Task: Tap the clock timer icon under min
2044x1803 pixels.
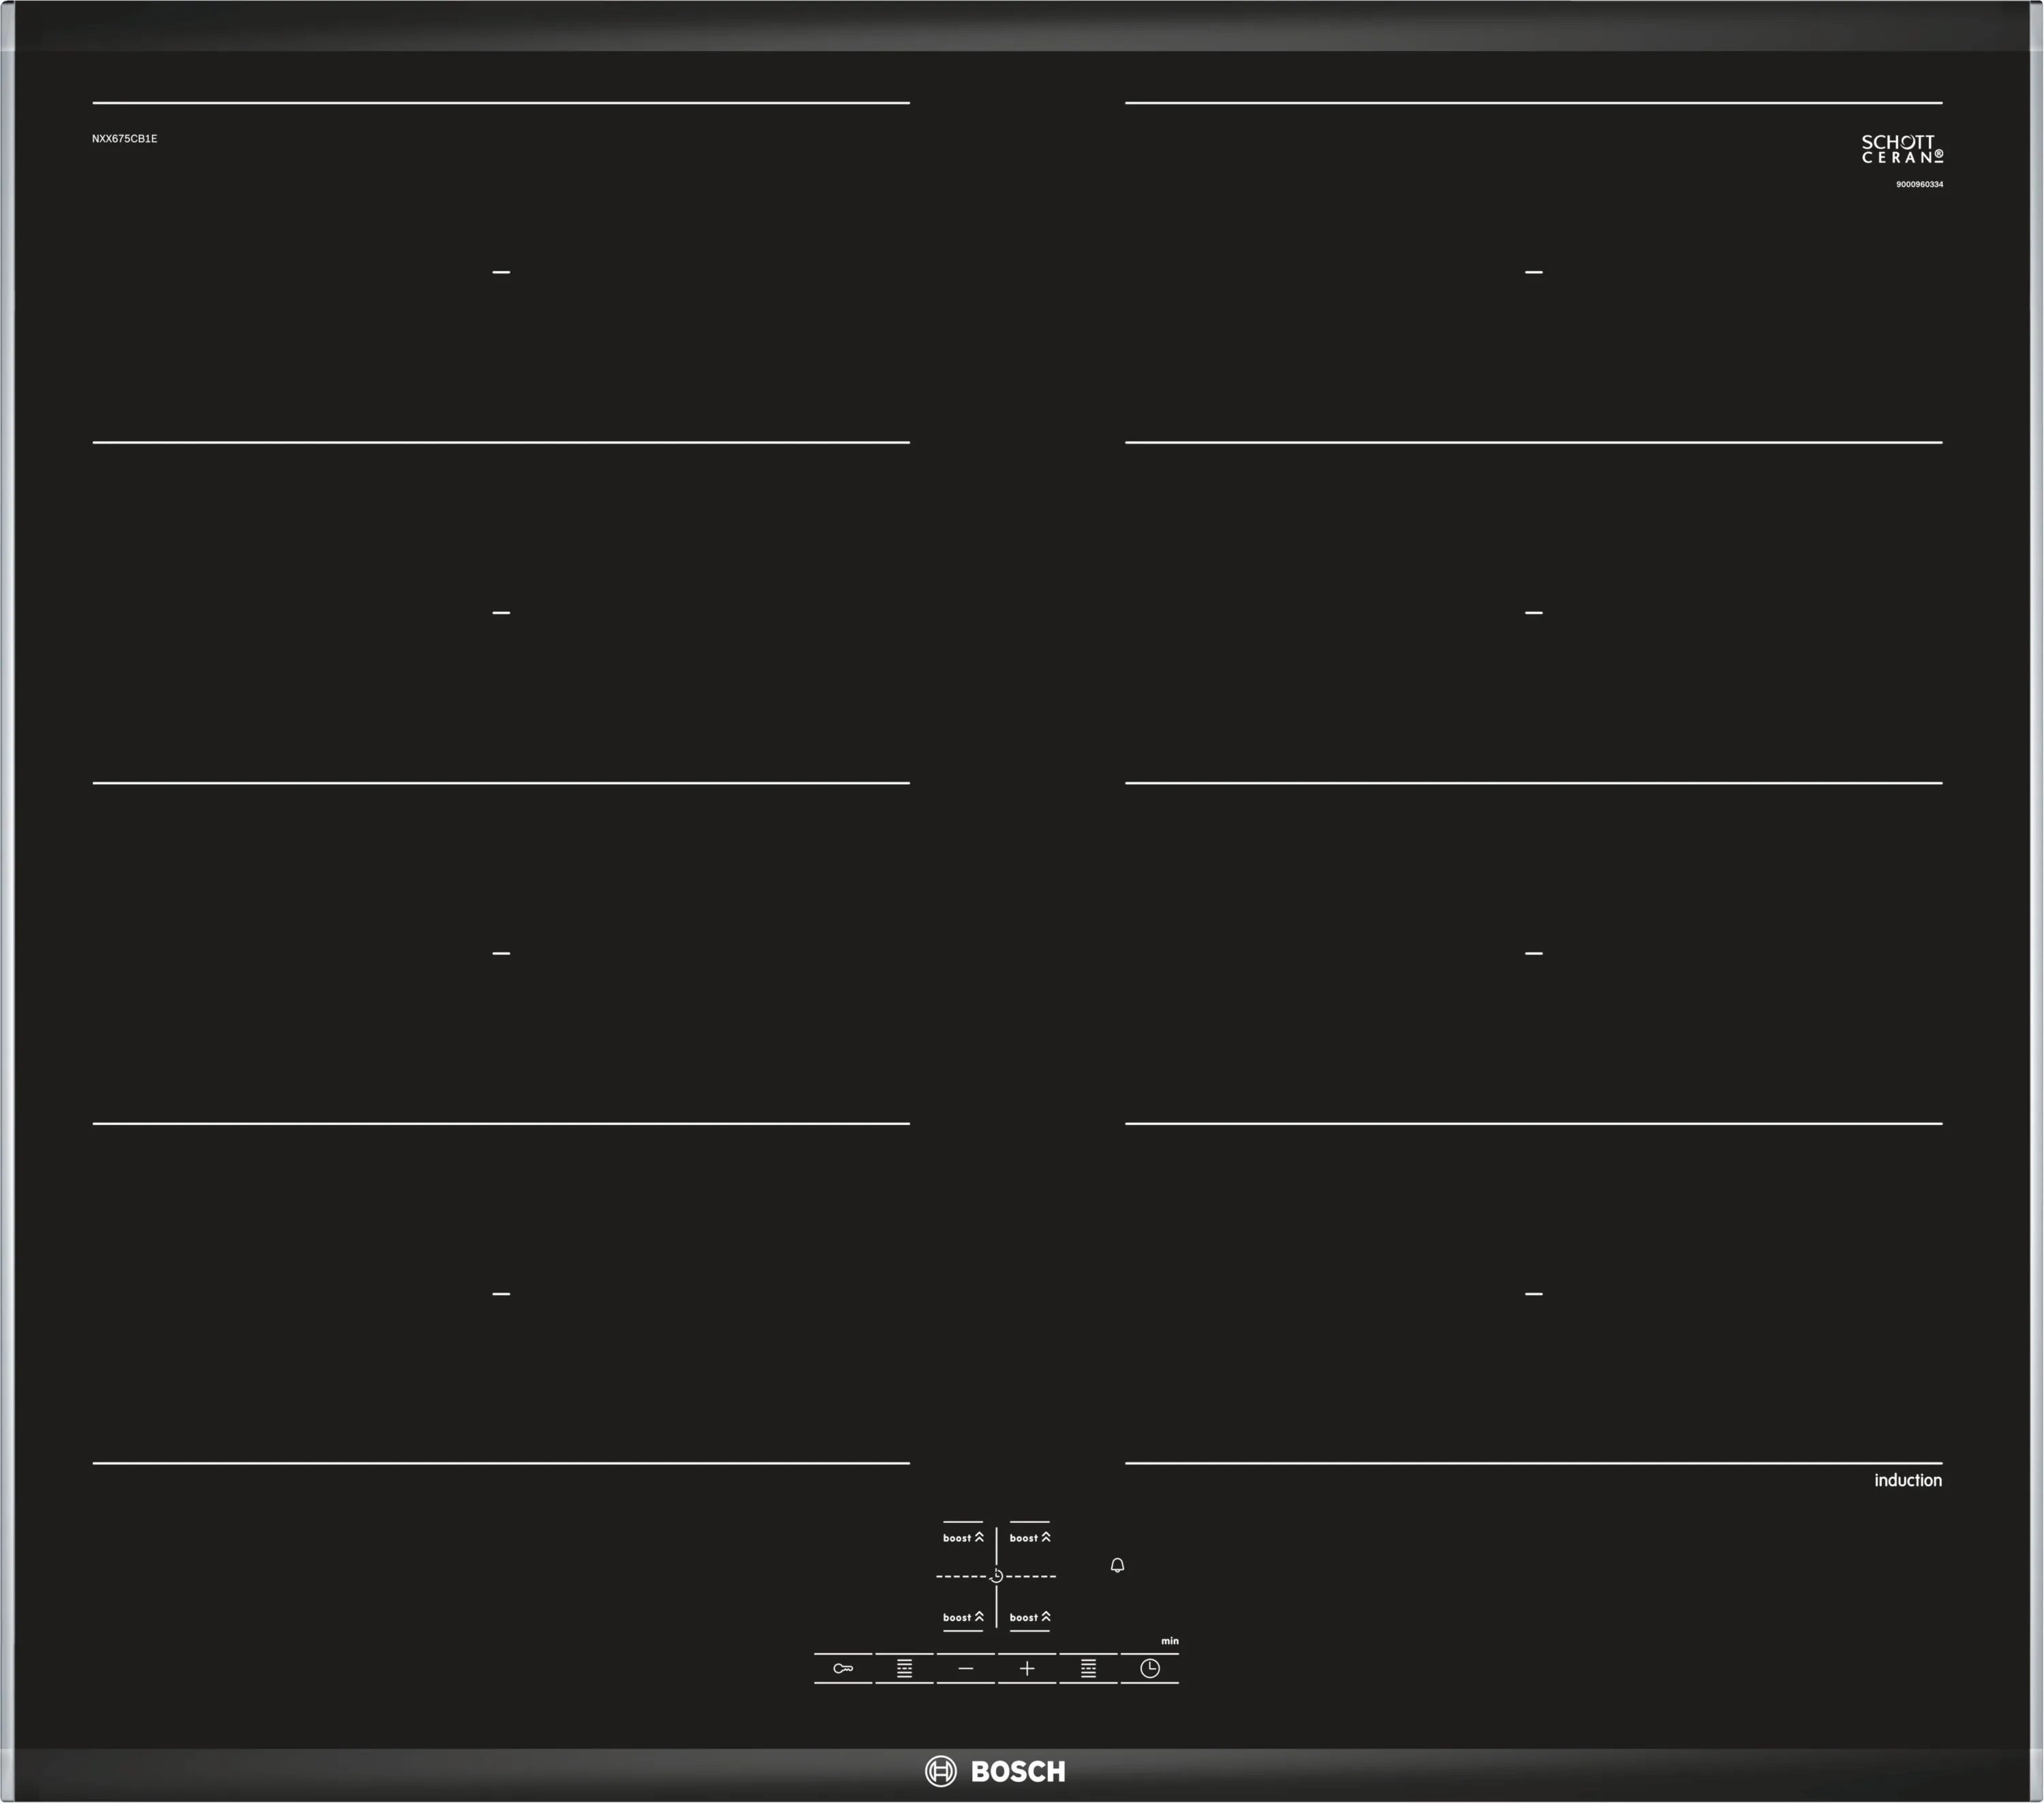Action: tap(1150, 1668)
